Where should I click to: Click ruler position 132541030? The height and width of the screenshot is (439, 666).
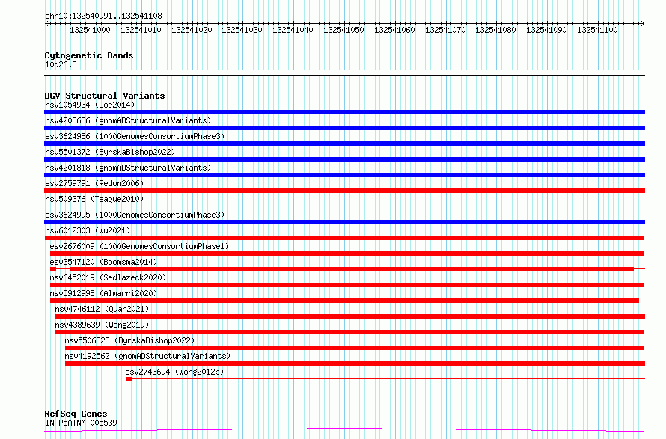242,30
